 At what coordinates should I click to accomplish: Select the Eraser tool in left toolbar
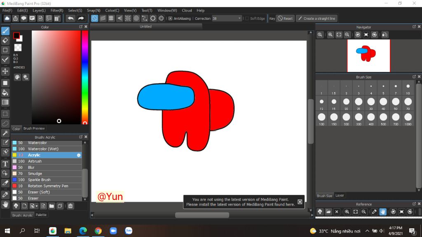pyautogui.click(x=5, y=41)
